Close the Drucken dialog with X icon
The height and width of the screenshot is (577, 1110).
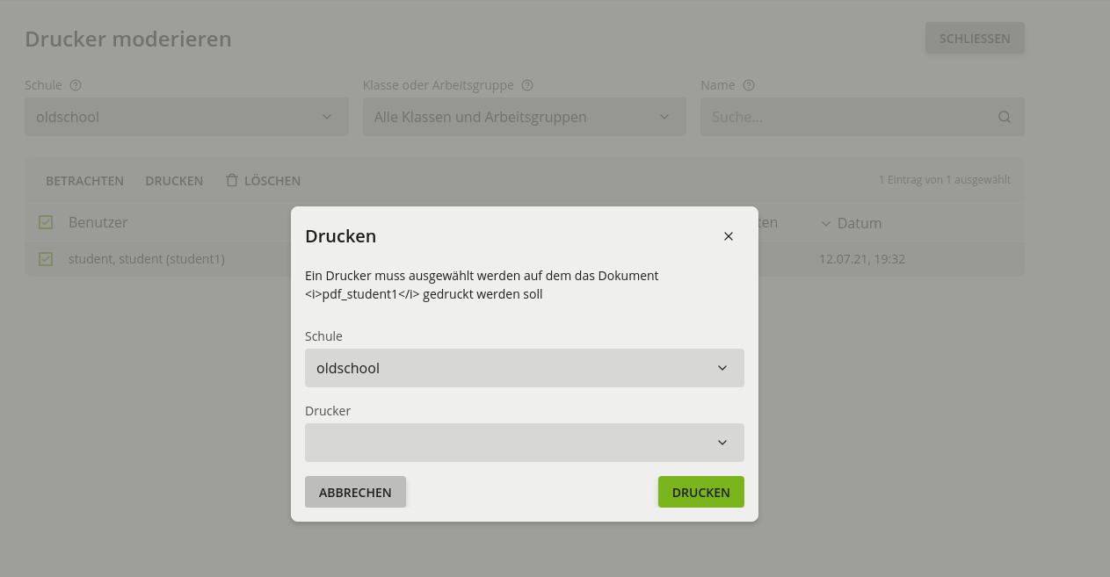728,236
